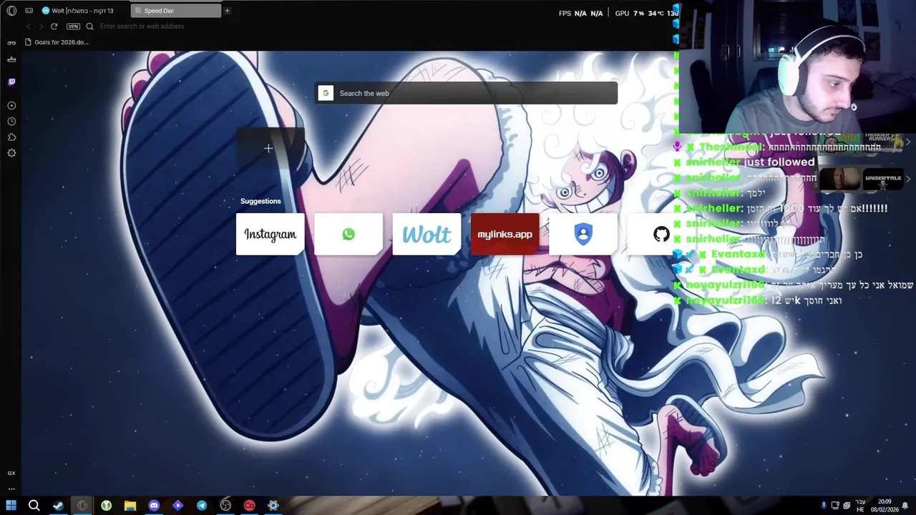Switch the HE keyboard language indicator
The image size is (916, 515).
[860, 506]
